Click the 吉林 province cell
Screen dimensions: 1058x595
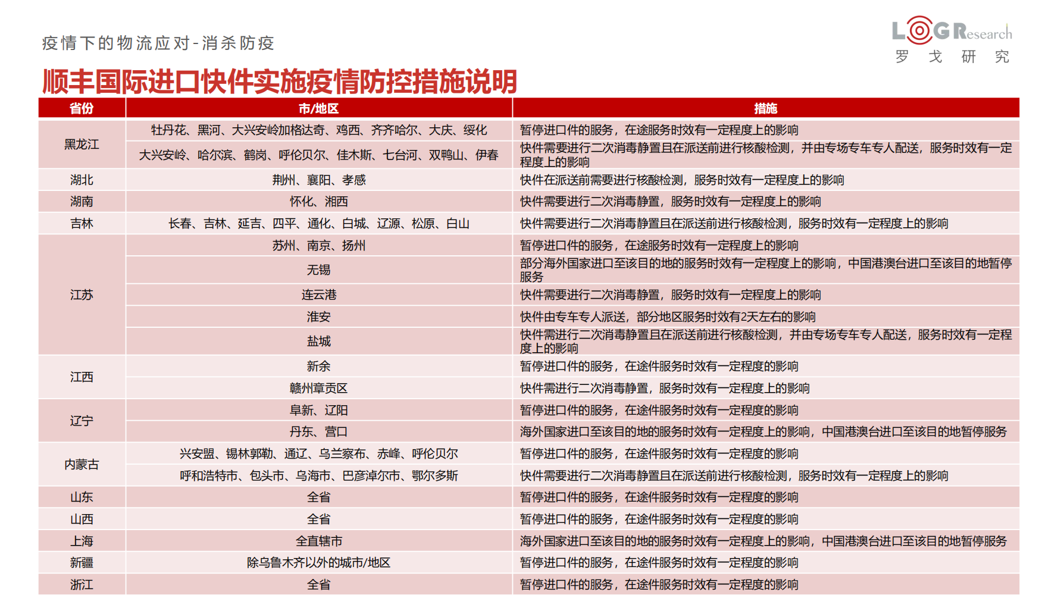click(x=82, y=223)
